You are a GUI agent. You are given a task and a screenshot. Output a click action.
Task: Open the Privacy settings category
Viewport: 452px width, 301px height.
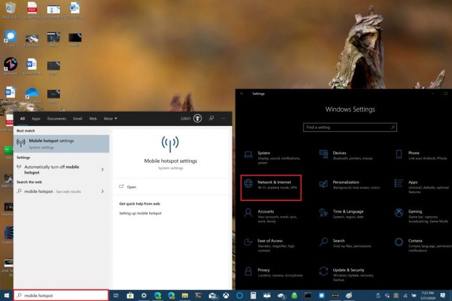tap(263, 272)
